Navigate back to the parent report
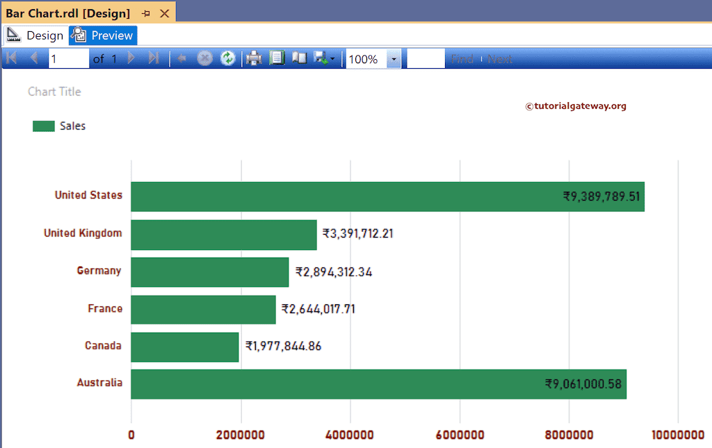Viewport: 712px width, 448px height. point(181,58)
